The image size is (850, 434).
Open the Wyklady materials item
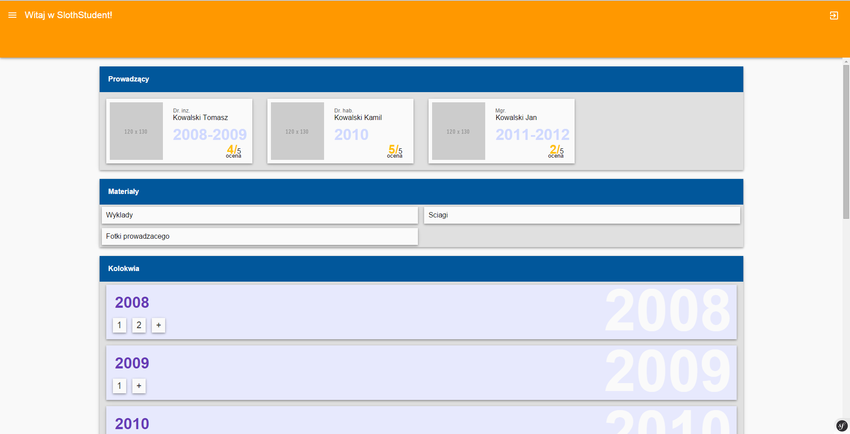[x=260, y=215]
